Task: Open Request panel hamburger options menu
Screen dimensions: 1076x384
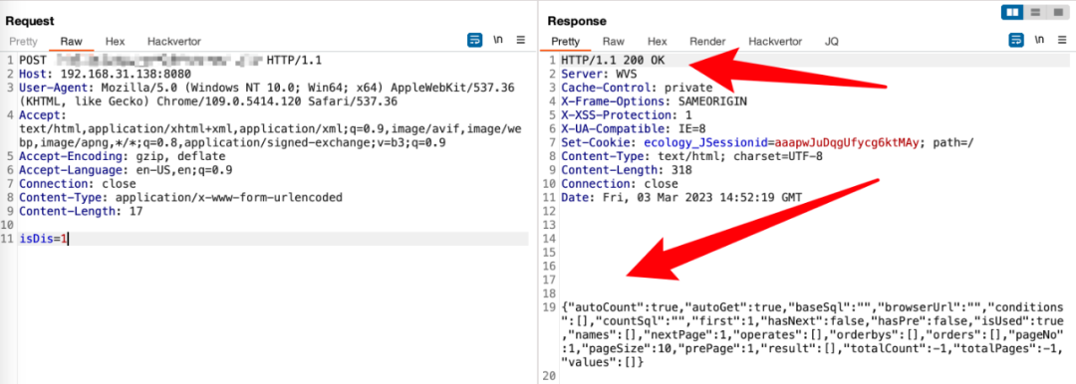Action: 521,40
